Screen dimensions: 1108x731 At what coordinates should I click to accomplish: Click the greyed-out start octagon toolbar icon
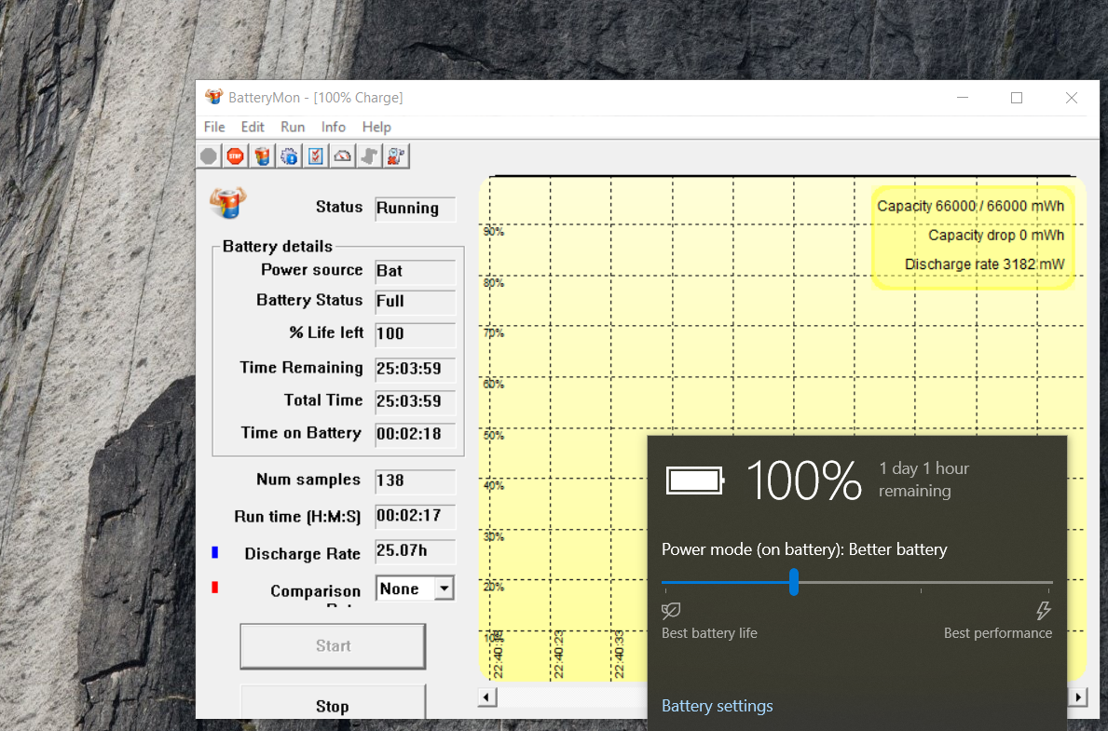tap(209, 156)
